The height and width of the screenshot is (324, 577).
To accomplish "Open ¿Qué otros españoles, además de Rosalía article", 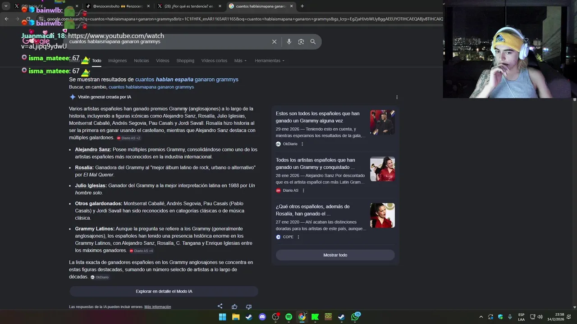I will point(313,210).
